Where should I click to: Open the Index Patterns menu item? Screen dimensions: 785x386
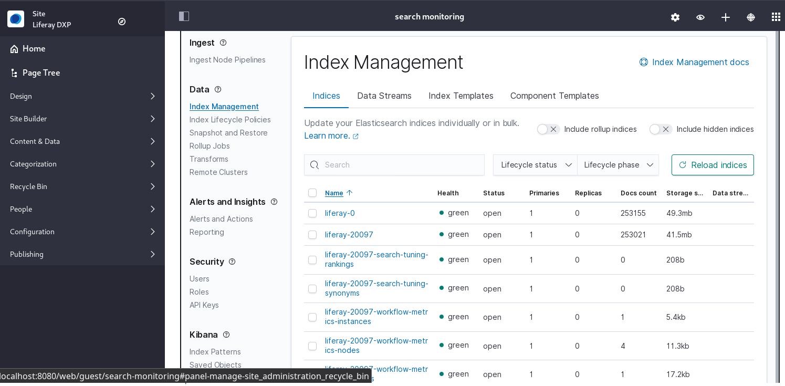click(215, 352)
